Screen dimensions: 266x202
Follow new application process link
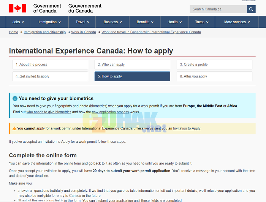point(110,112)
